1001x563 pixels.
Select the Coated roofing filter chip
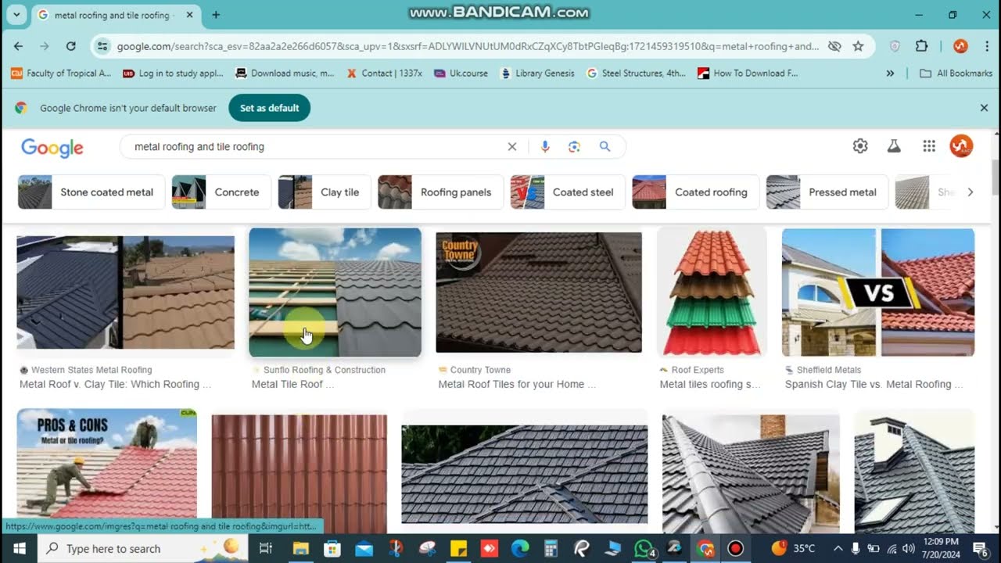[695, 192]
